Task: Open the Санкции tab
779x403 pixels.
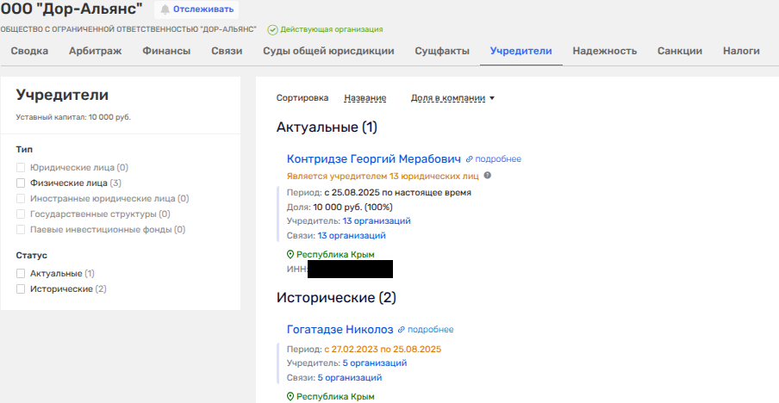Action: (680, 51)
